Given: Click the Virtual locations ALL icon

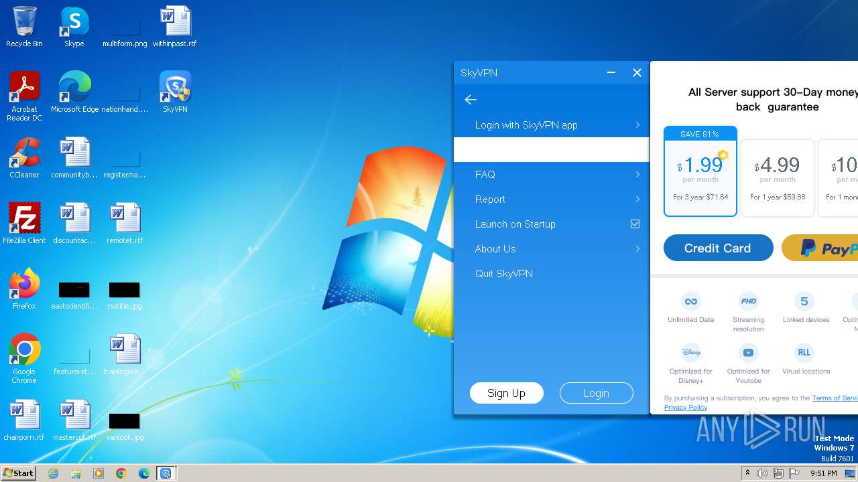Looking at the screenshot, I should [x=804, y=352].
